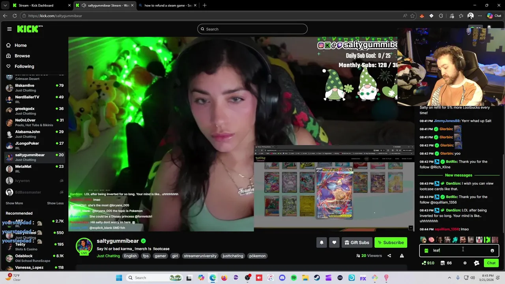Open JLongoPoker channel in sidebar
The image size is (505, 284).
pos(34,146)
